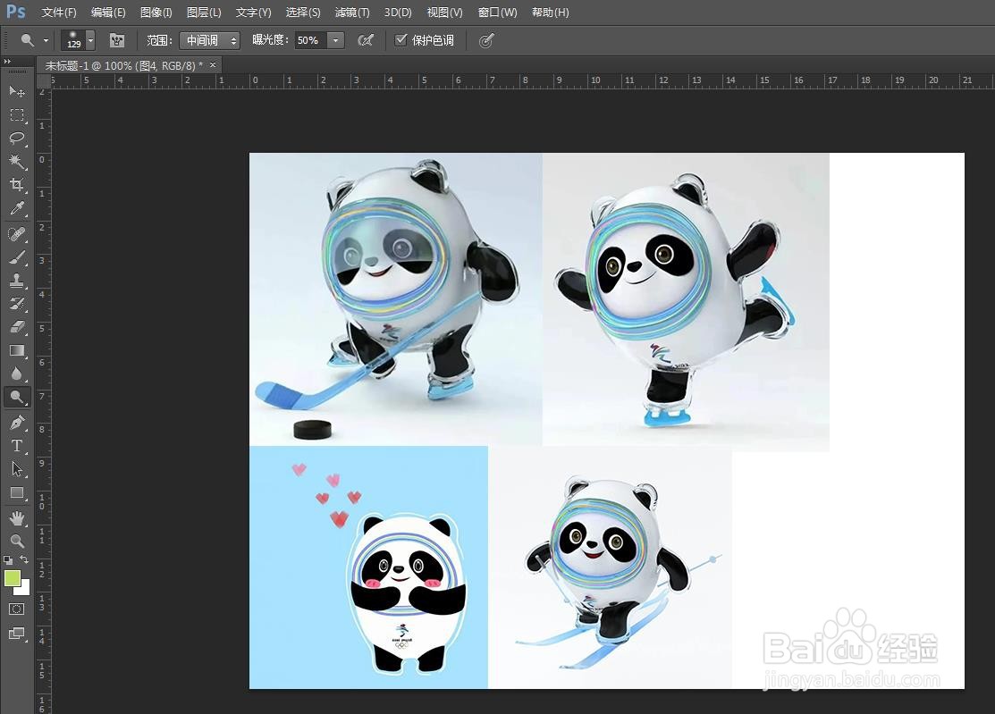Open the 文件(F) menu

point(59,12)
